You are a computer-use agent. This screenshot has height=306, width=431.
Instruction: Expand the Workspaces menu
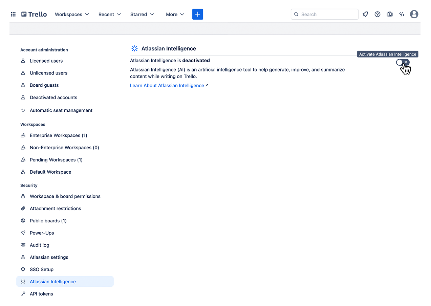tap(72, 14)
